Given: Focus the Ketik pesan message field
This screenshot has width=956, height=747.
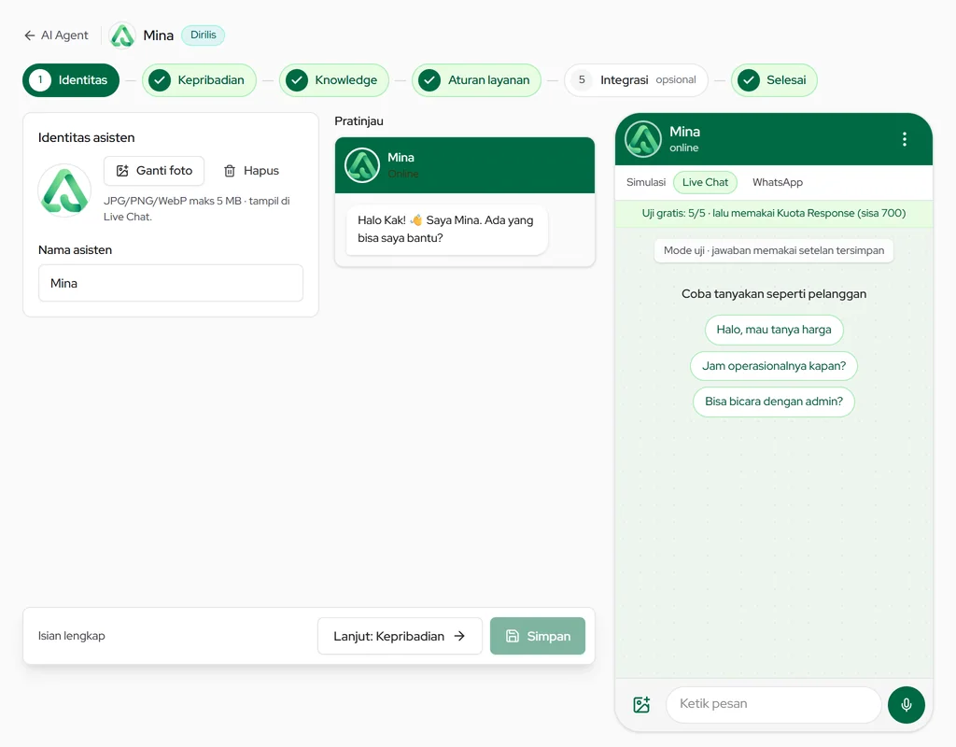Looking at the screenshot, I should pyautogui.click(x=774, y=704).
